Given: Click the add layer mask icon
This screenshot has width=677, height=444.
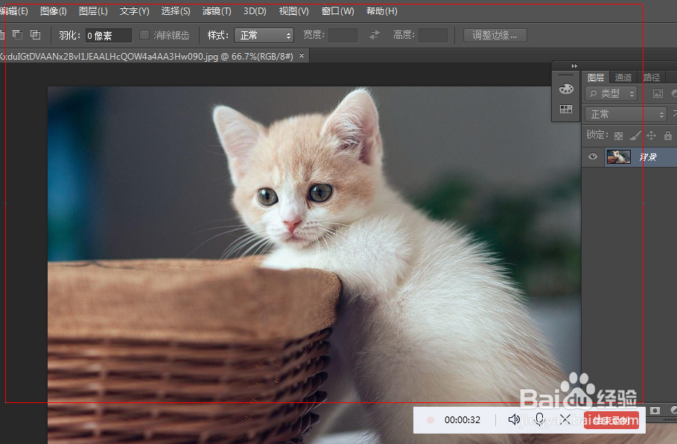Looking at the screenshot, I should click(655, 410).
